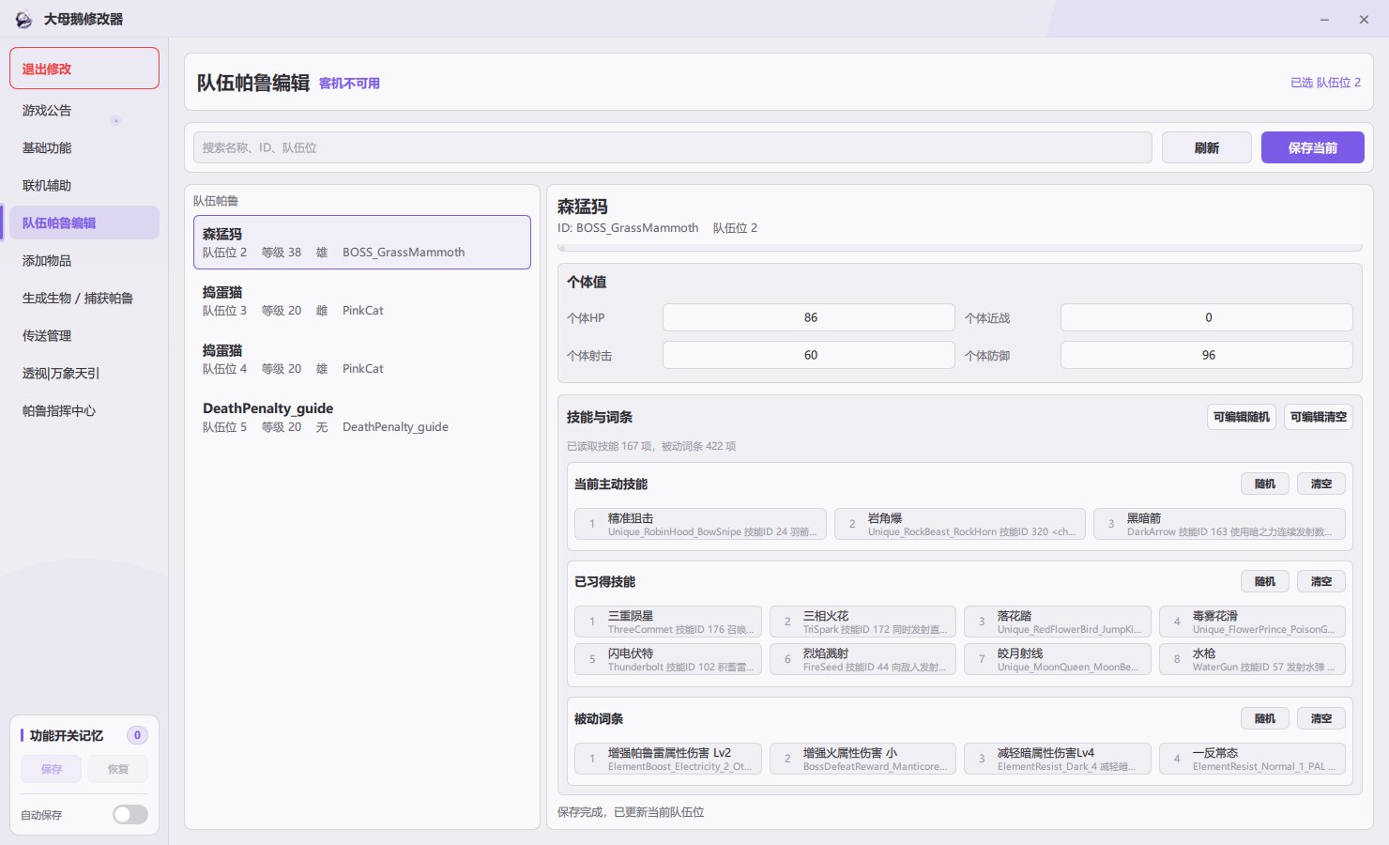Edit the 个体射击 value field

[x=809, y=355]
